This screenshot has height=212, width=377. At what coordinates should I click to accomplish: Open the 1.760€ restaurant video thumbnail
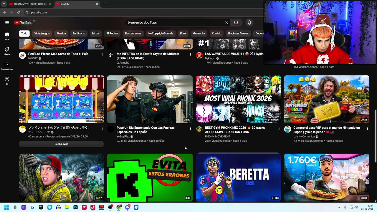pyautogui.click(x=327, y=178)
